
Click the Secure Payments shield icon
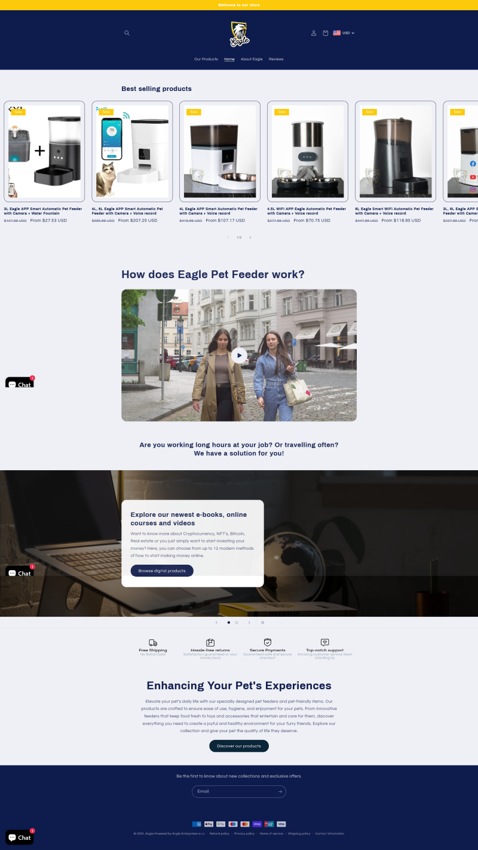click(x=268, y=642)
